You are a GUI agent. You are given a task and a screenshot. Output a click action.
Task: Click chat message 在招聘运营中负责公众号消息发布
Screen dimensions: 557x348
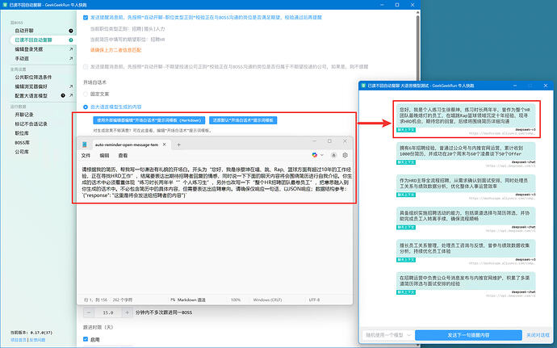[x=465, y=281]
